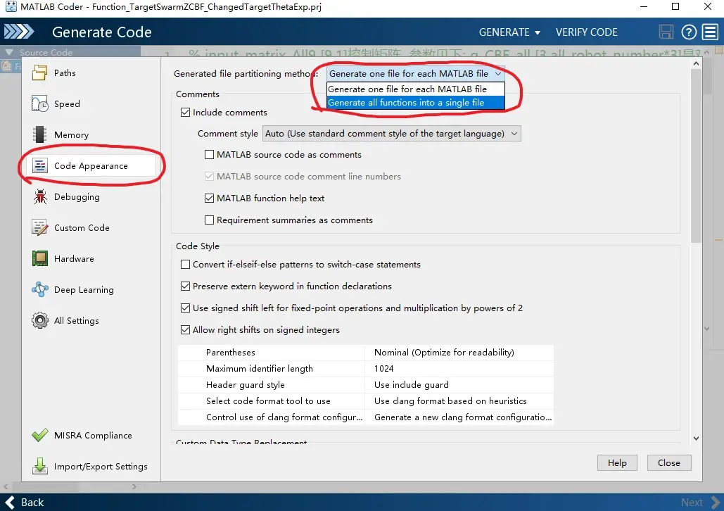The height and width of the screenshot is (511, 724).
Task: Open Header guard style value field
Action: [459, 385]
